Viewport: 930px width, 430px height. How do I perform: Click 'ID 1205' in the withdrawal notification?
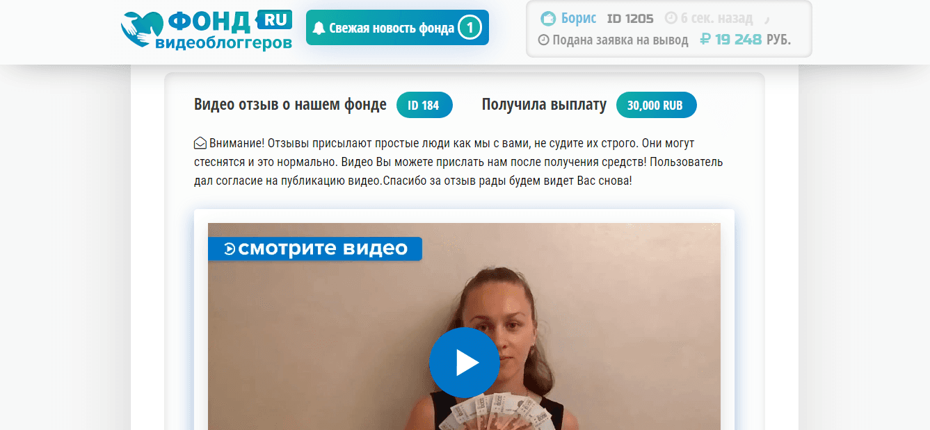coord(630,19)
